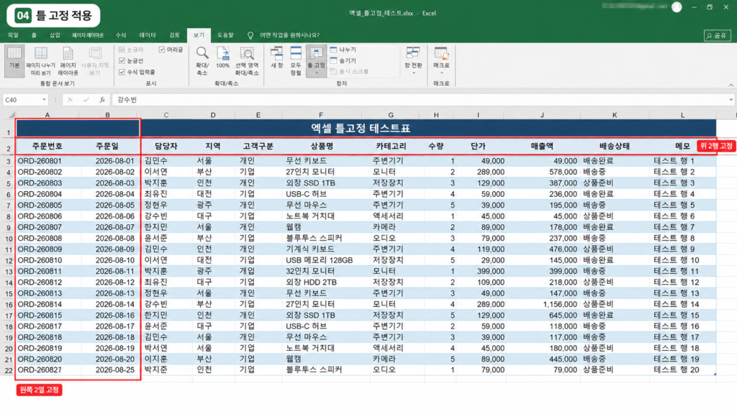Click cell ORD-260805
The width and height of the screenshot is (737, 414).
pos(47,205)
